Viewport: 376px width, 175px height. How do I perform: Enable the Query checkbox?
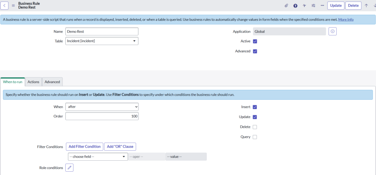pos(255,137)
